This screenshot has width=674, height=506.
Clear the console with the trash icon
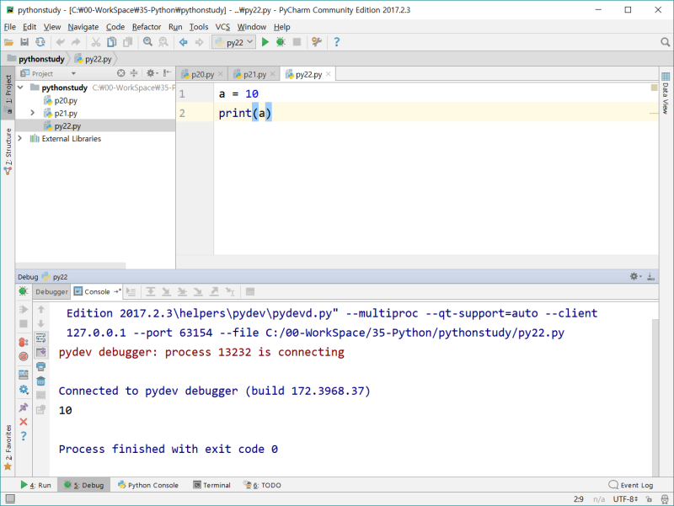pos(40,381)
